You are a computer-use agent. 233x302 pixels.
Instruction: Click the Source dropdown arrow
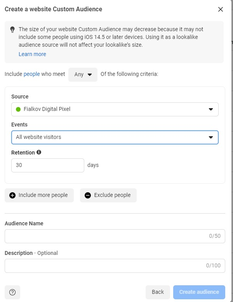pos(211,109)
